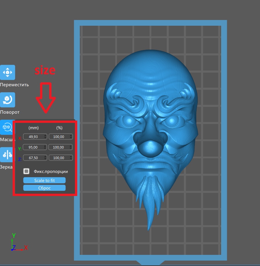
Task: Click the X percent field
Action: tap(59, 137)
